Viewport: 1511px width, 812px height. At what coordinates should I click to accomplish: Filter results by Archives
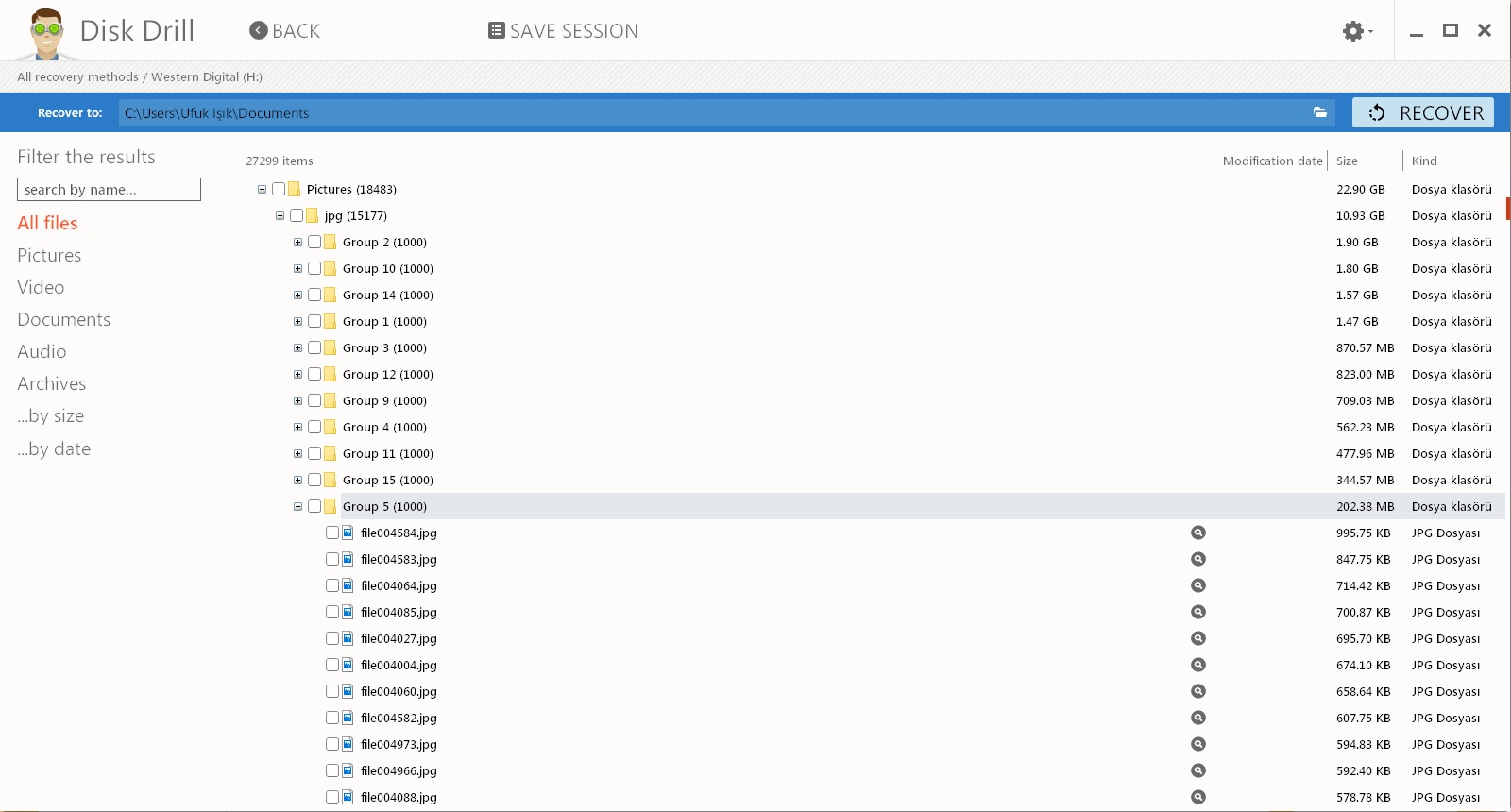tap(51, 383)
